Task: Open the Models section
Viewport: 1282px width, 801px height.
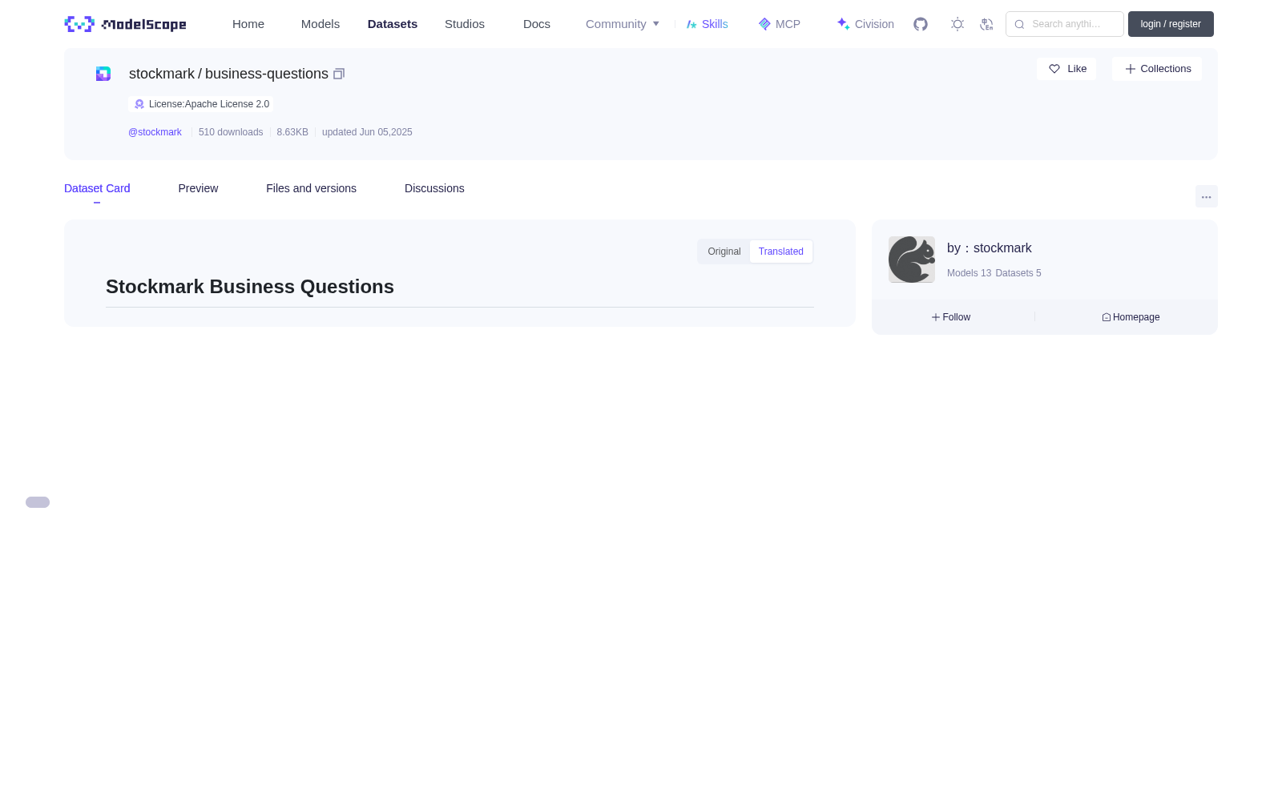Action: [320, 24]
